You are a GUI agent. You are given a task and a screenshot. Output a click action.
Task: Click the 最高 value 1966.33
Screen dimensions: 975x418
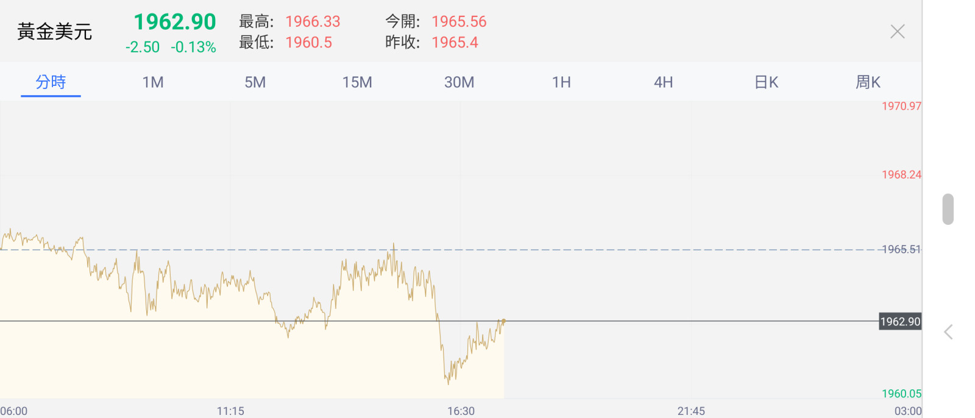tap(313, 22)
